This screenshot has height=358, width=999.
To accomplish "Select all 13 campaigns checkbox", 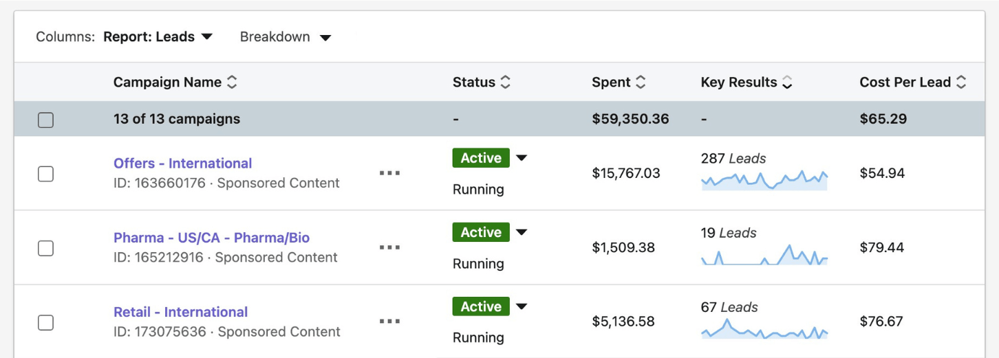I will coord(45,120).
